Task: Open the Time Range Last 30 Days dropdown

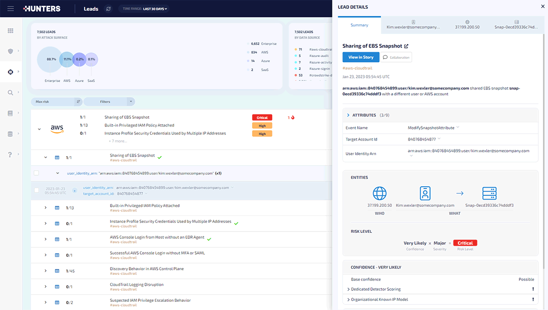Action: 143,9
